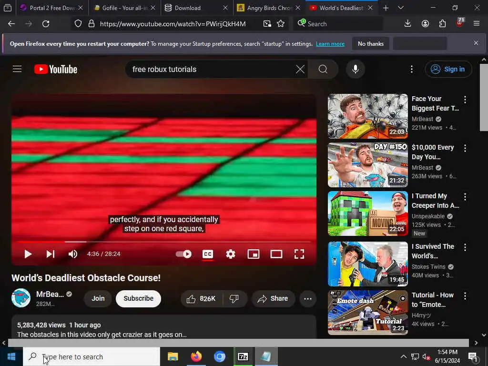Screen dimensions: 488x366
Task: Search with voice microphone
Action: [x=356, y=69]
